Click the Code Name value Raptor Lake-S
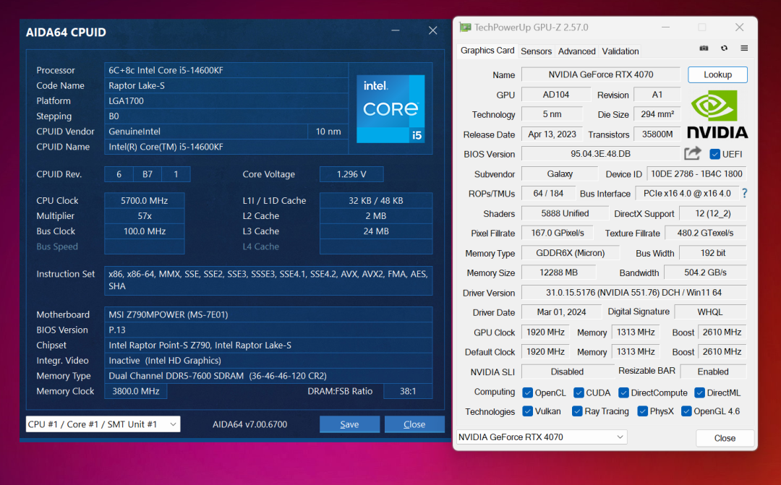 pyautogui.click(x=226, y=85)
